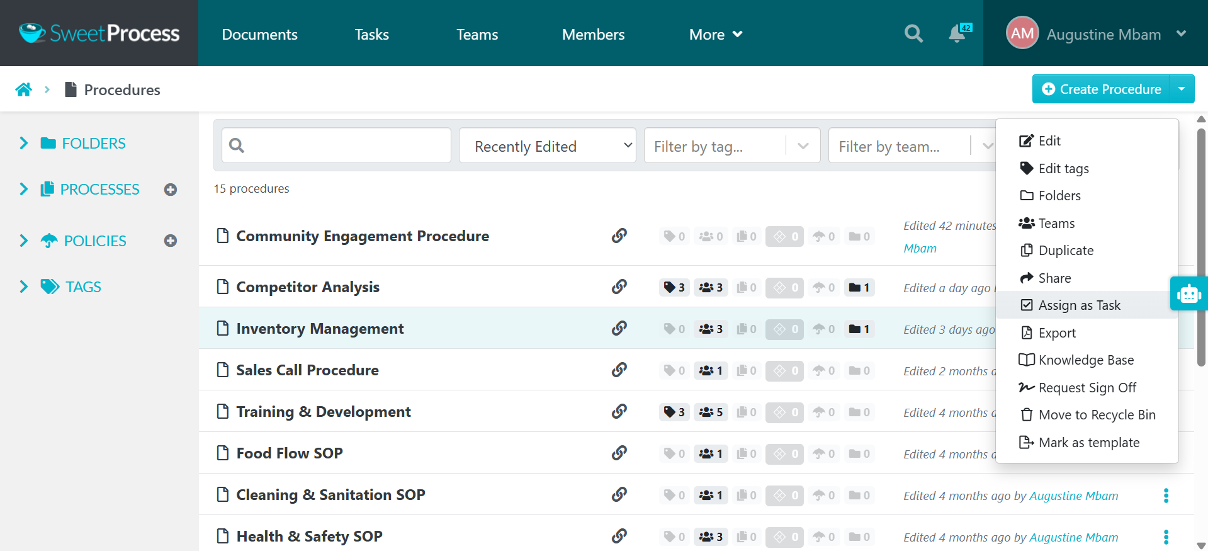Image resolution: width=1208 pixels, height=551 pixels.
Task: Click tags count badge on Competitor Analysis
Action: coord(674,287)
